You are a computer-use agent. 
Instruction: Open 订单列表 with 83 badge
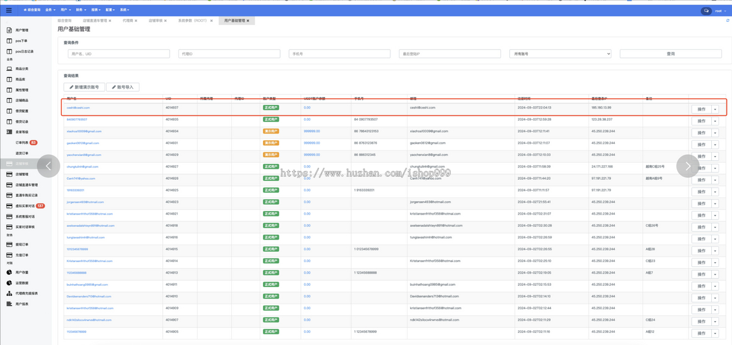point(26,143)
